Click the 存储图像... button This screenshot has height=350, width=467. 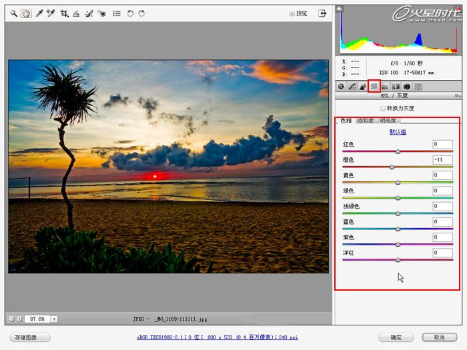point(30,337)
